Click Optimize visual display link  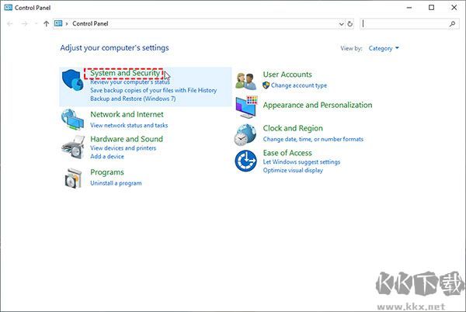(x=293, y=171)
